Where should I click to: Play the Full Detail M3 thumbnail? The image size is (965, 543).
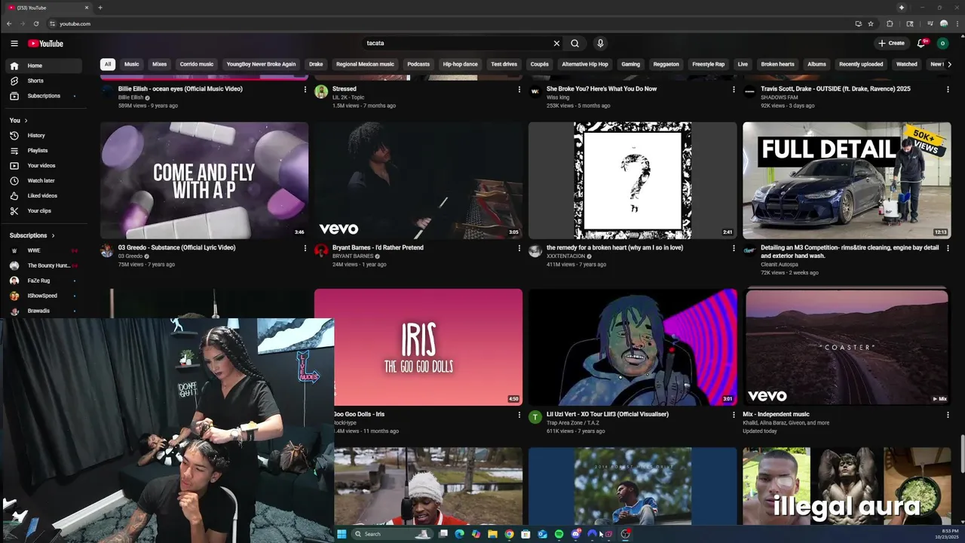coord(847,180)
